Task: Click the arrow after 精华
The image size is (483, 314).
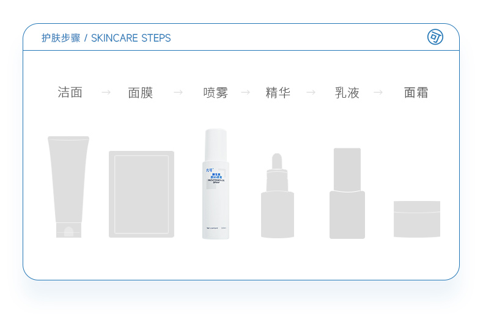Action: 311,92
